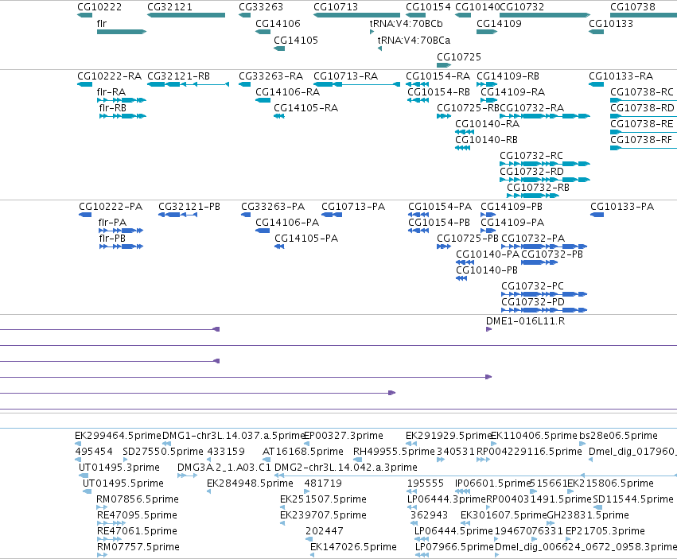Select transcript CG10738-RF
This screenshot has height=559, width=677.
pyautogui.click(x=641, y=140)
